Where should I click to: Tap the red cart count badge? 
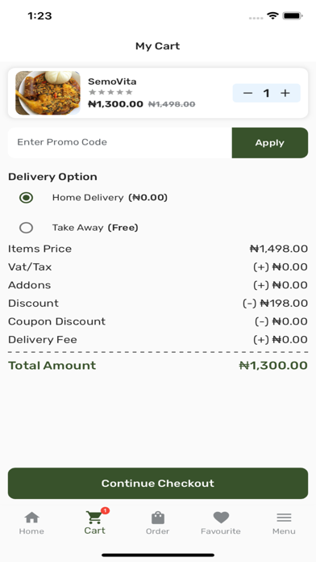click(105, 510)
